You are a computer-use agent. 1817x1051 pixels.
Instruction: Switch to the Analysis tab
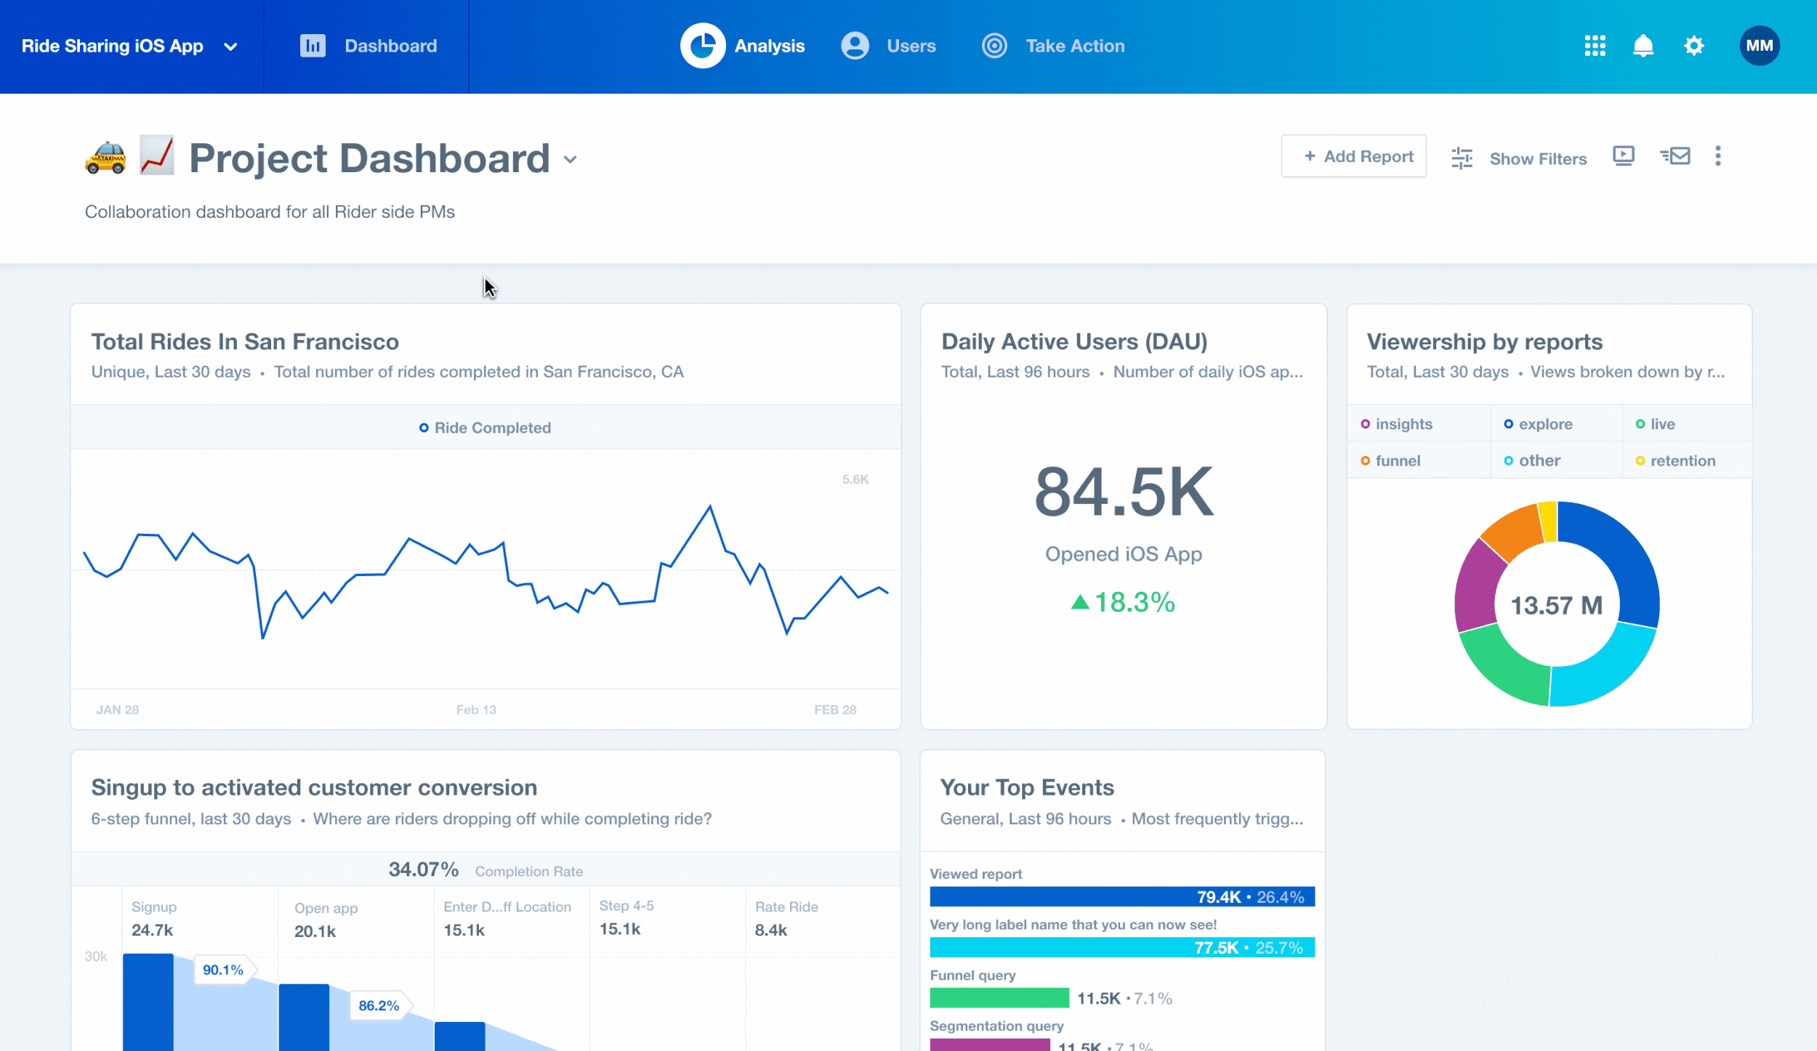(743, 46)
